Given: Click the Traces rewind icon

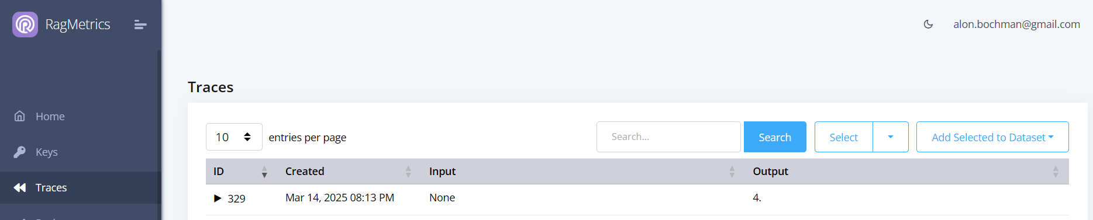Looking at the screenshot, I should (20, 187).
